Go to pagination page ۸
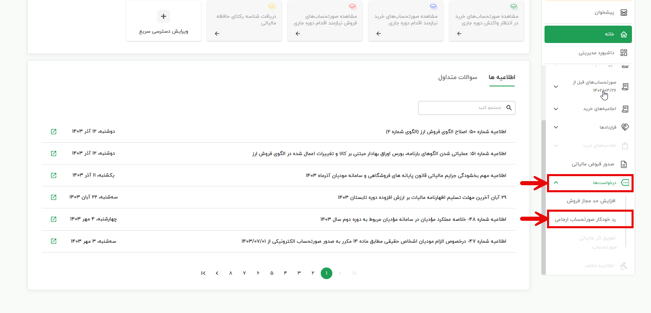 tap(231, 273)
